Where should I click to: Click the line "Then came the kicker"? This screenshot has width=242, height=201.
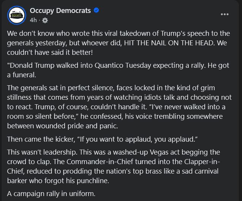point(37,139)
